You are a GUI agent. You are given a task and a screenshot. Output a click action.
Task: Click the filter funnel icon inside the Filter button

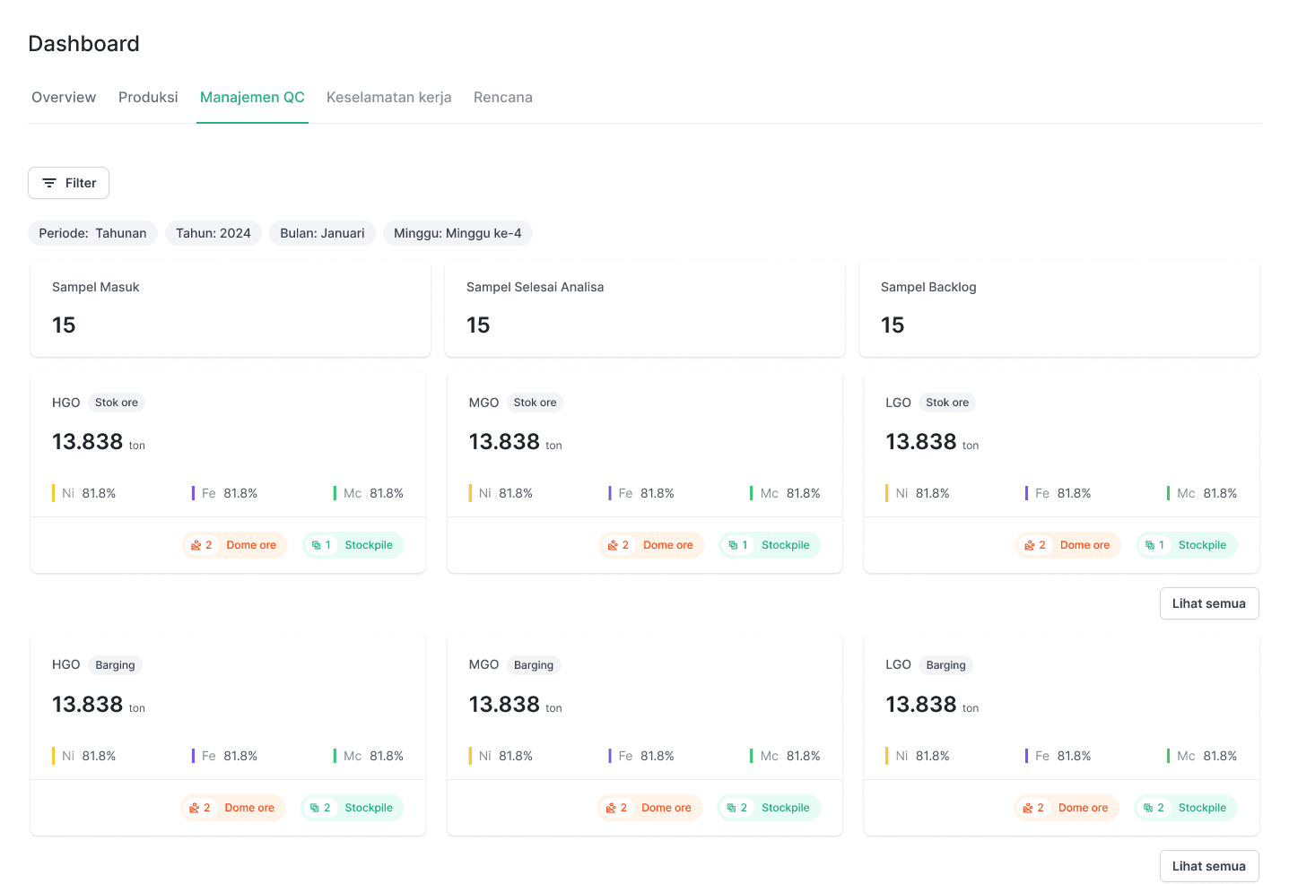[x=50, y=183]
